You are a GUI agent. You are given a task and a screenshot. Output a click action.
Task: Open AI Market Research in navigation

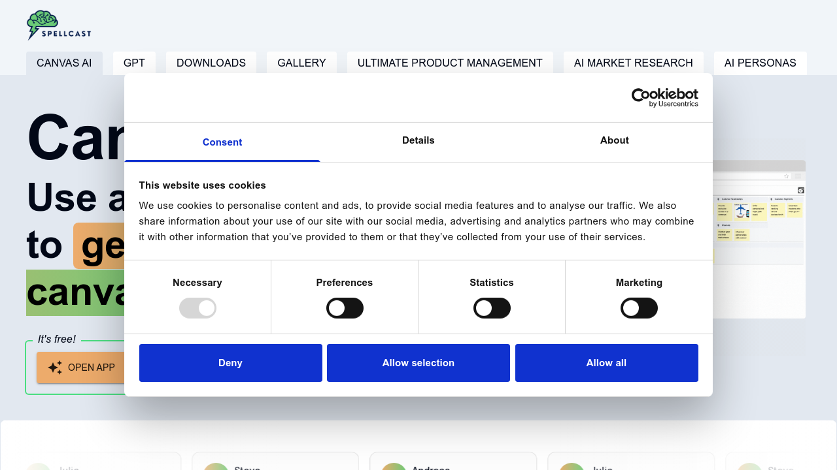pos(633,63)
